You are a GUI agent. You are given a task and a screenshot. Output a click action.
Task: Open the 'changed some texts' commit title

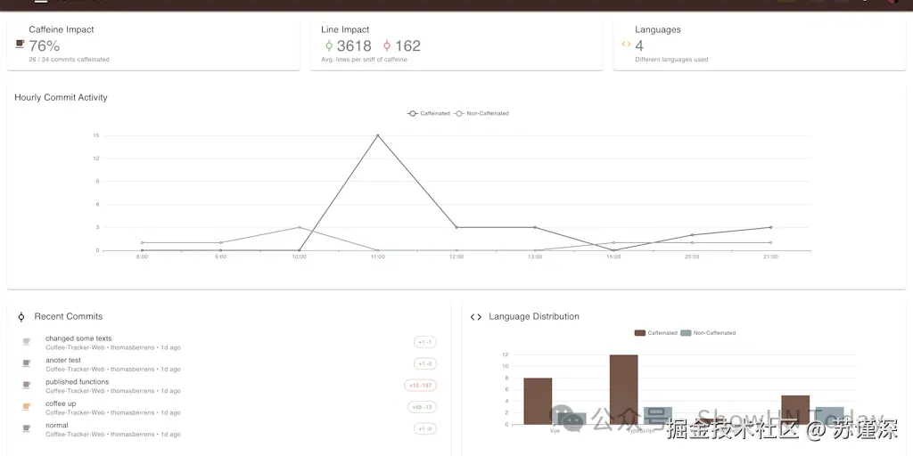[x=78, y=338]
